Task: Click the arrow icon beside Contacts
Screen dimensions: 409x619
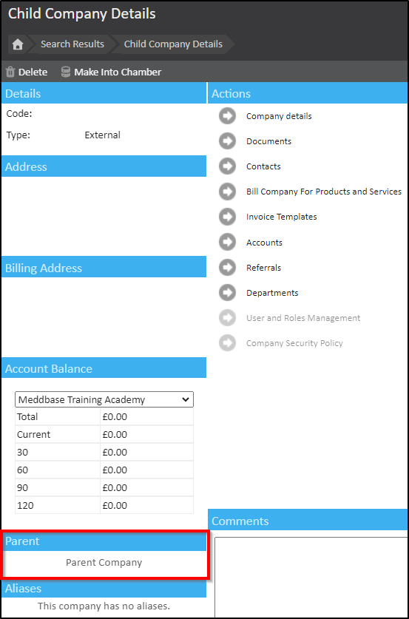Action: (227, 166)
